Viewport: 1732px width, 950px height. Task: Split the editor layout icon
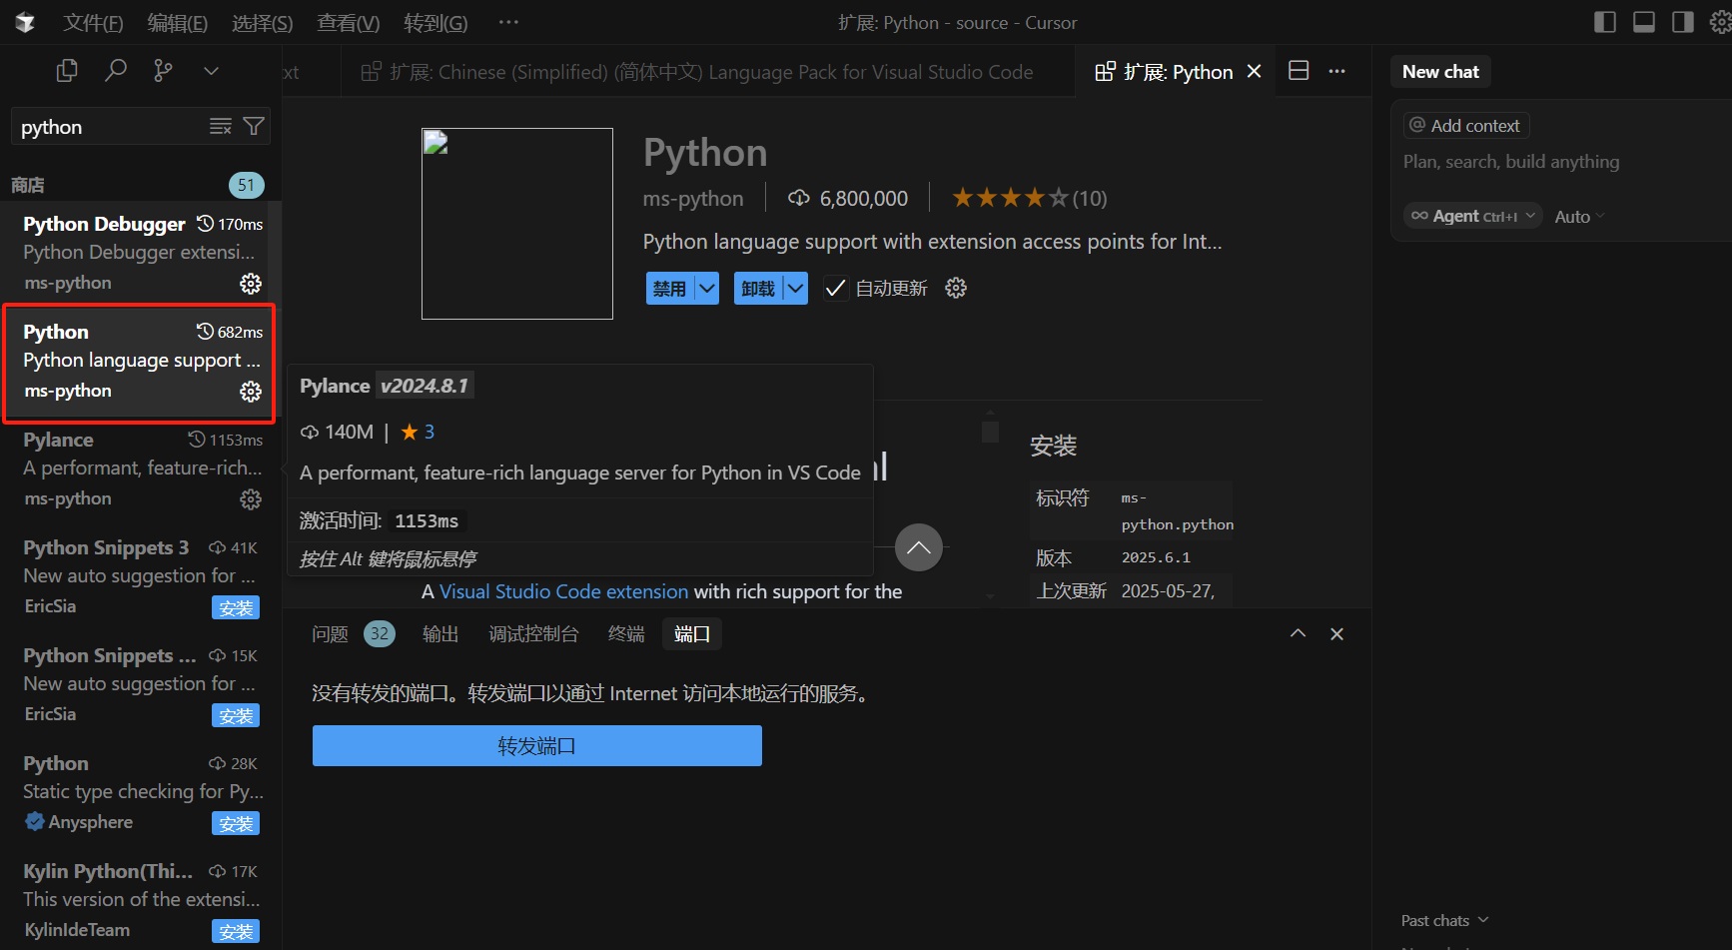(x=1299, y=71)
